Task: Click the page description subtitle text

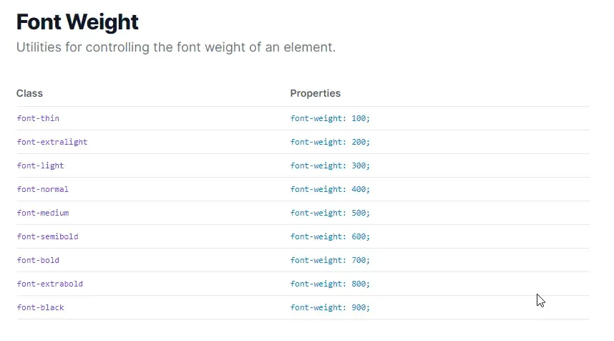Action: click(176, 48)
